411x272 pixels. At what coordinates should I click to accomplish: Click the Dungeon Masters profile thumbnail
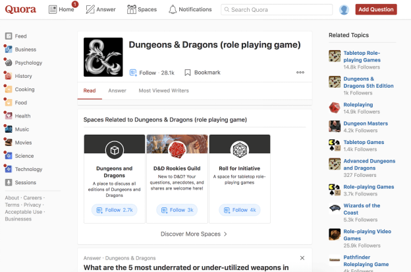(335, 126)
